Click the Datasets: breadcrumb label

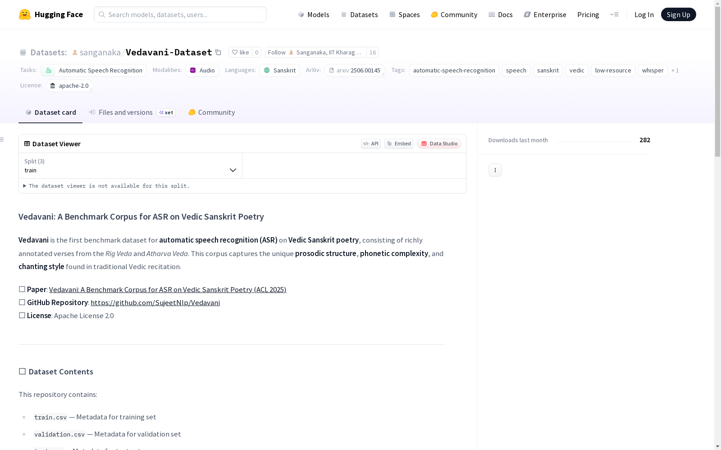(x=49, y=52)
